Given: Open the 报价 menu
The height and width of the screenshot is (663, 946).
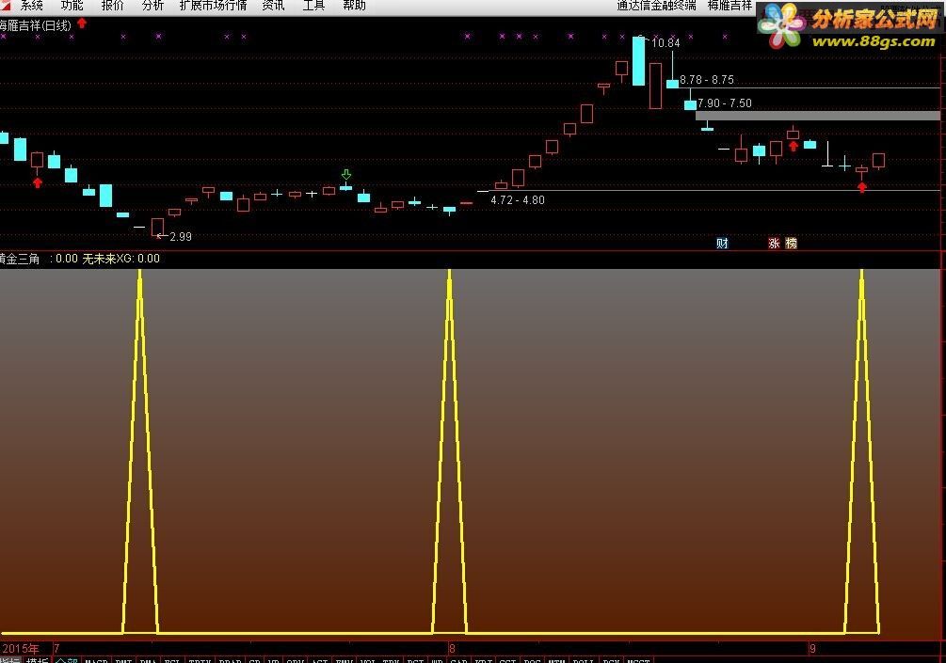Looking at the screenshot, I should 112,6.
